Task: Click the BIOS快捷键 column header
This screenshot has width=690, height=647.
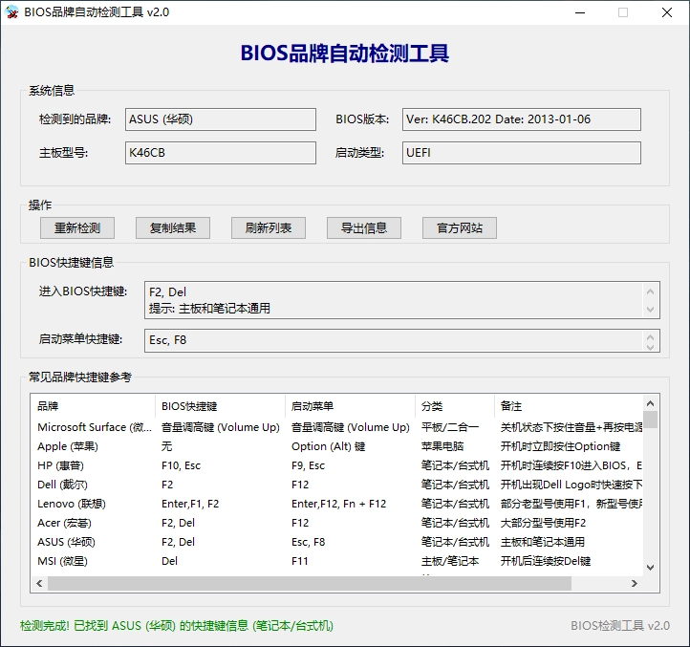Action: click(x=221, y=406)
